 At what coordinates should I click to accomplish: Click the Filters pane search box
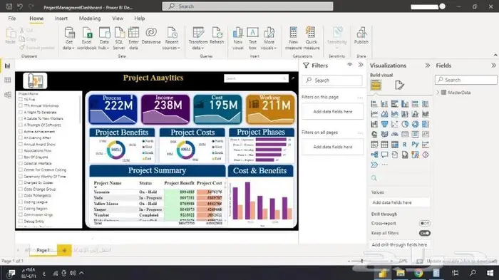pos(332,81)
